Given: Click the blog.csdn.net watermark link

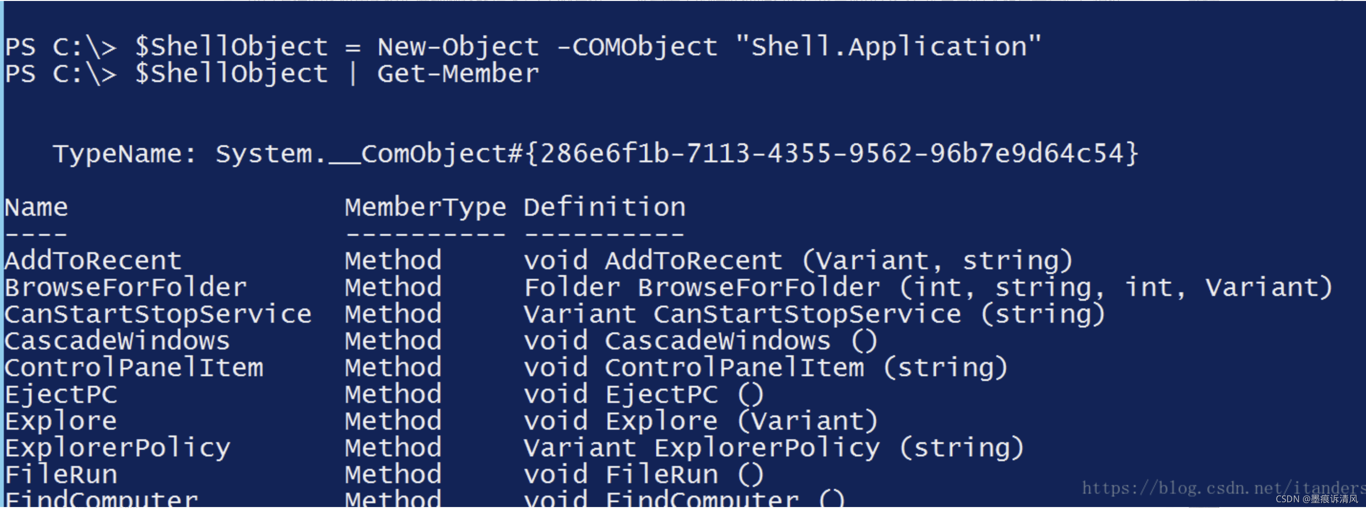Looking at the screenshot, I should (x=1222, y=487).
